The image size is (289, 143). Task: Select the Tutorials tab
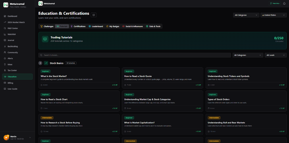coord(62,26)
